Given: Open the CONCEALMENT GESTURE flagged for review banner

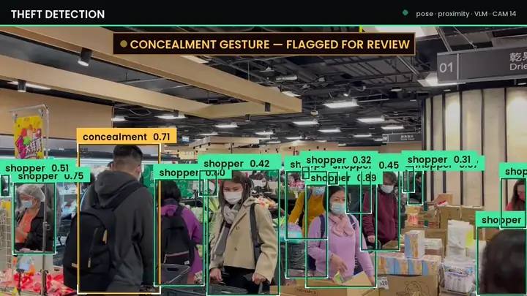Looking at the screenshot, I should point(263,44).
